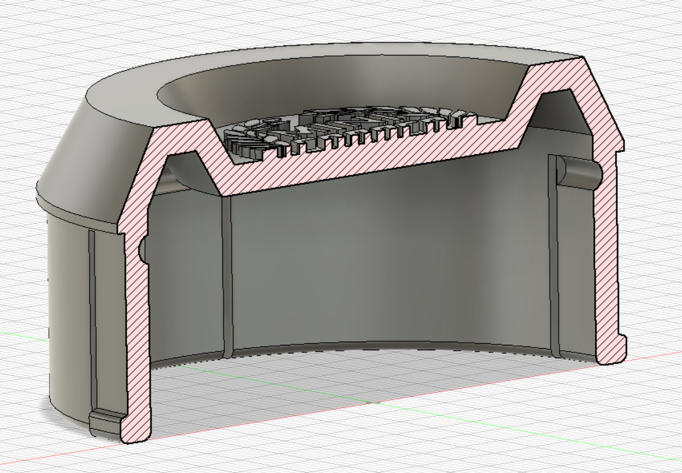Click empty grid background above the model
Image resolution: width=682 pixels, height=473 pixels.
point(342,19)
